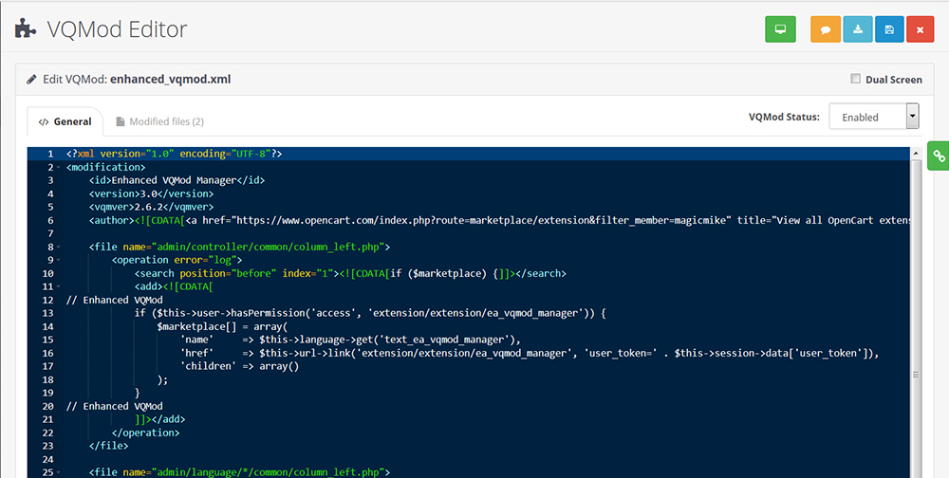949x478 pixels.
Task: Click the VQMod Editor puzzle piece icon
Action: (x=26, y=28)
